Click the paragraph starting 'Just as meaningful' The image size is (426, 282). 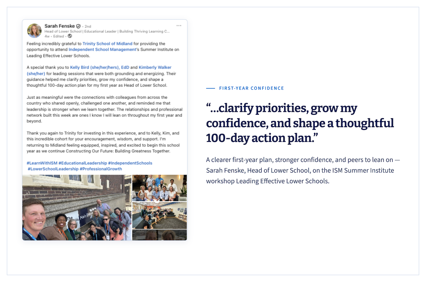tap(105, 109)
